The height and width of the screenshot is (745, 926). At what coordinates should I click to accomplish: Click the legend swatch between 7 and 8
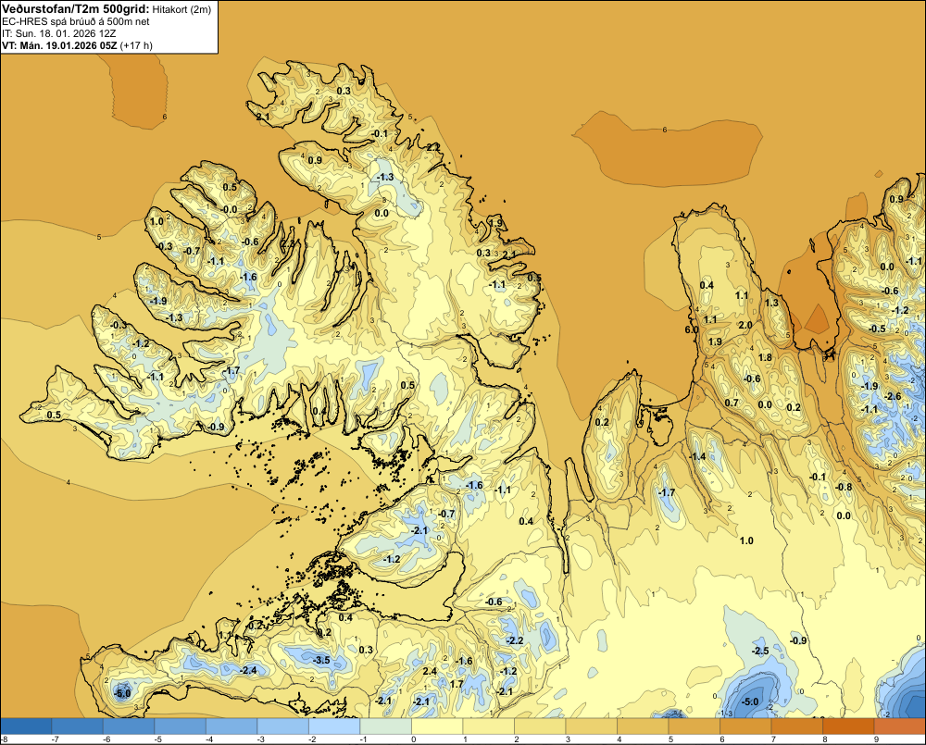[x=796, y=726]
